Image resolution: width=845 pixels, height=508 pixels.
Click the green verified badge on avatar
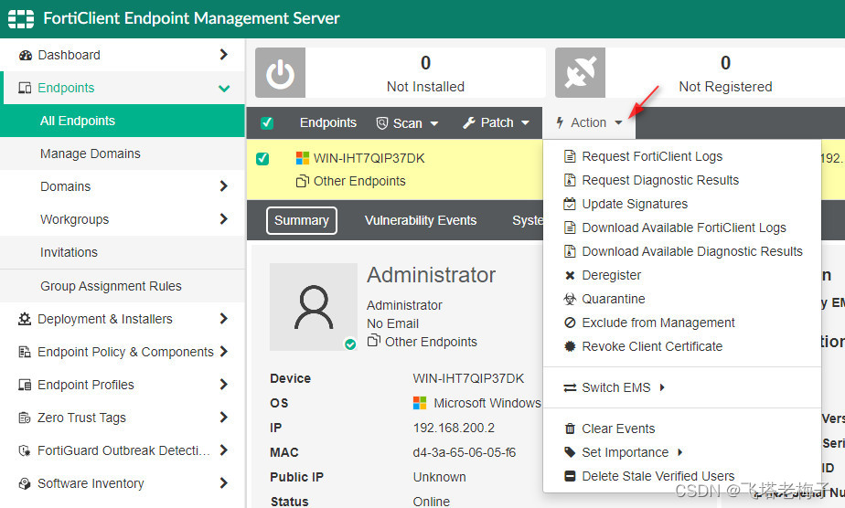click(x=350, y=344)
